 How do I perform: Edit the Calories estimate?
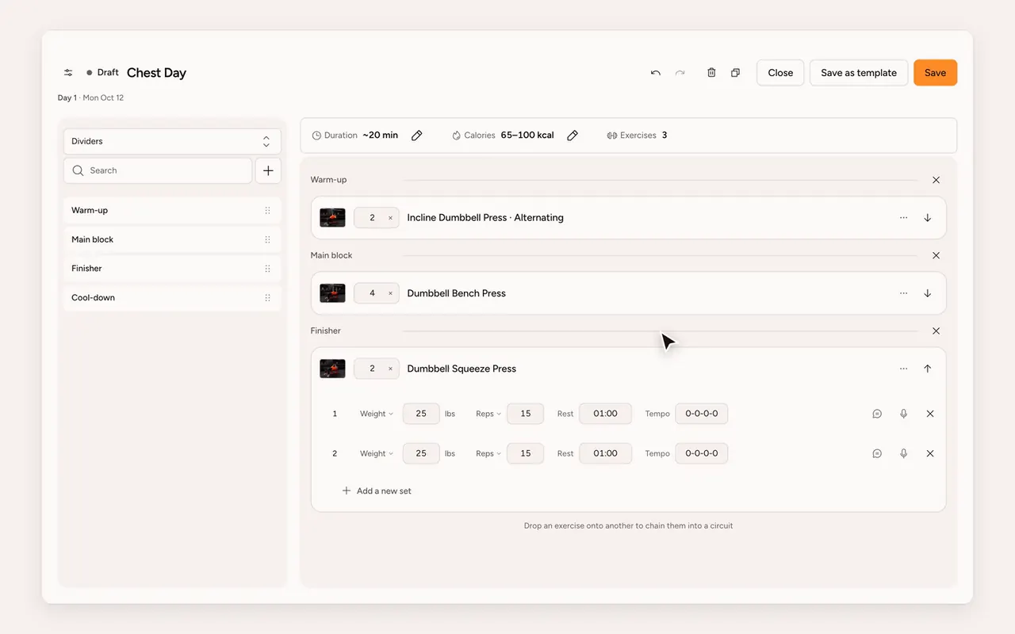point(573,136)
